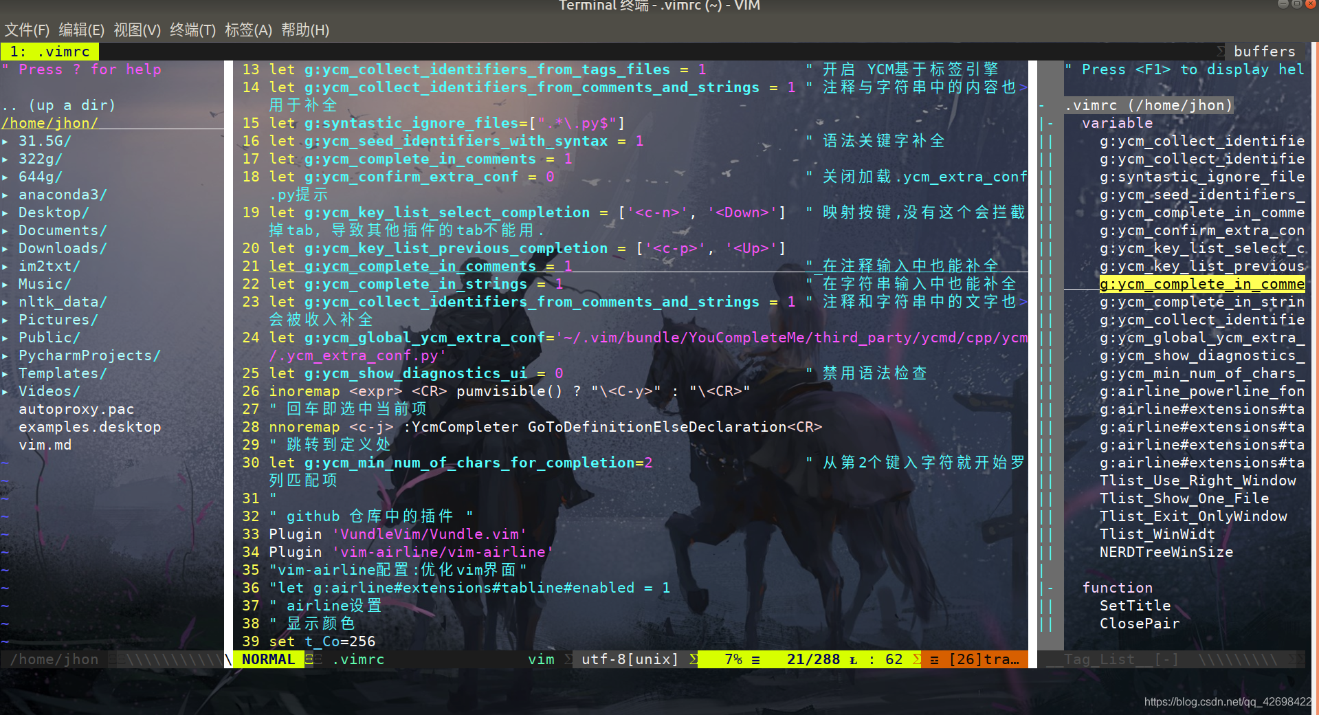
Task: Select the '1: .vimrc' buffer tab
Action: (49, 52)
